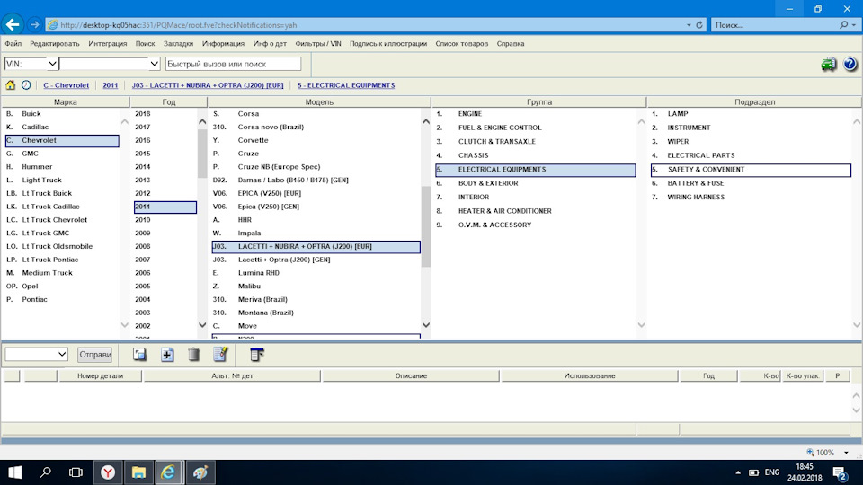Open the Файл menu

coord(13,43)
